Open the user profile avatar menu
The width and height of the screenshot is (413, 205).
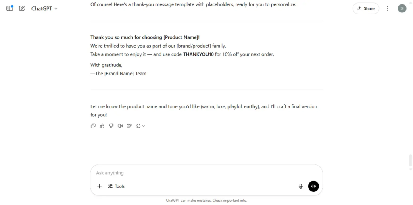(x=402, y=8)
